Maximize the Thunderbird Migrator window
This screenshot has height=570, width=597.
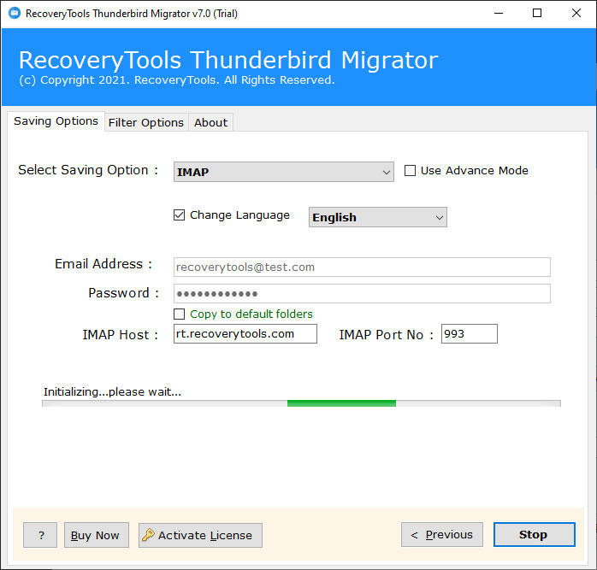537,14
